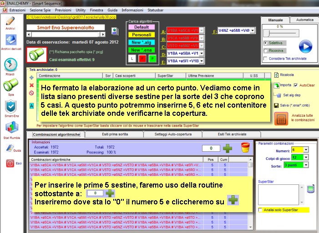This screenshot has width=319, height=233.
Task: Click the orange Analizza tutte le combinazioni calculator
Action: click(281, 119)
